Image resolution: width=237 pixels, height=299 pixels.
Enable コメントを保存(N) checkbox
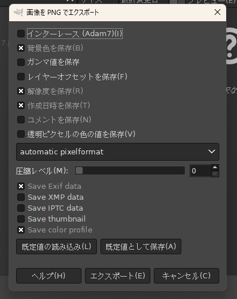(21, 120)
